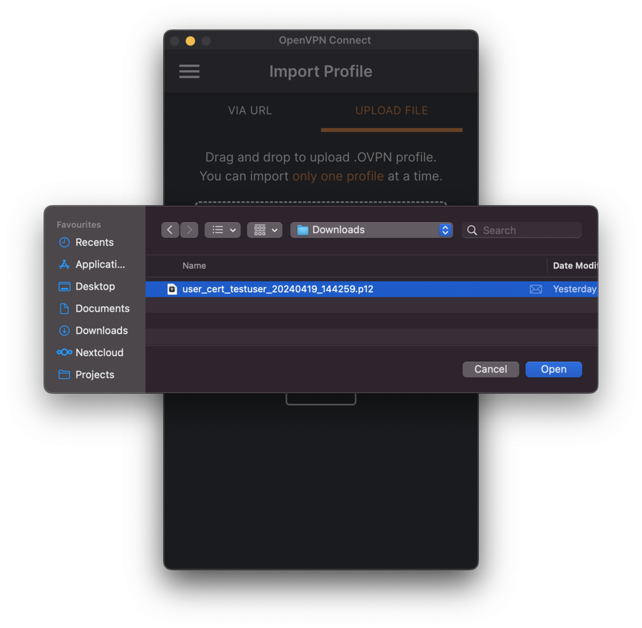Click the forward navigation arrow
642x628 pixels.
tap(189, 230)
